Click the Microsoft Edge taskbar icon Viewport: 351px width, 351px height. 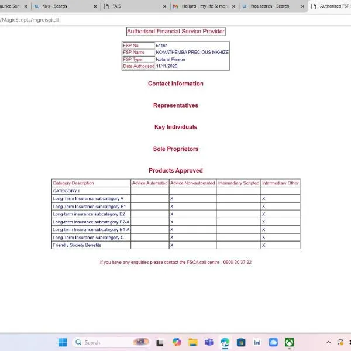pyautogui.click(x=225, y=342)
